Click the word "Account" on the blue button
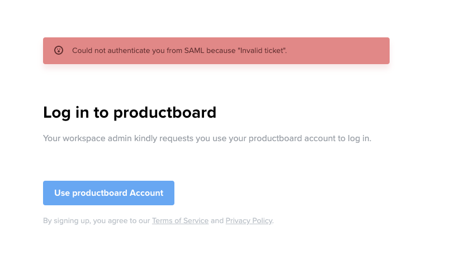Image resolution: width=455 pixels, height=275 pixels. point(146,193)
